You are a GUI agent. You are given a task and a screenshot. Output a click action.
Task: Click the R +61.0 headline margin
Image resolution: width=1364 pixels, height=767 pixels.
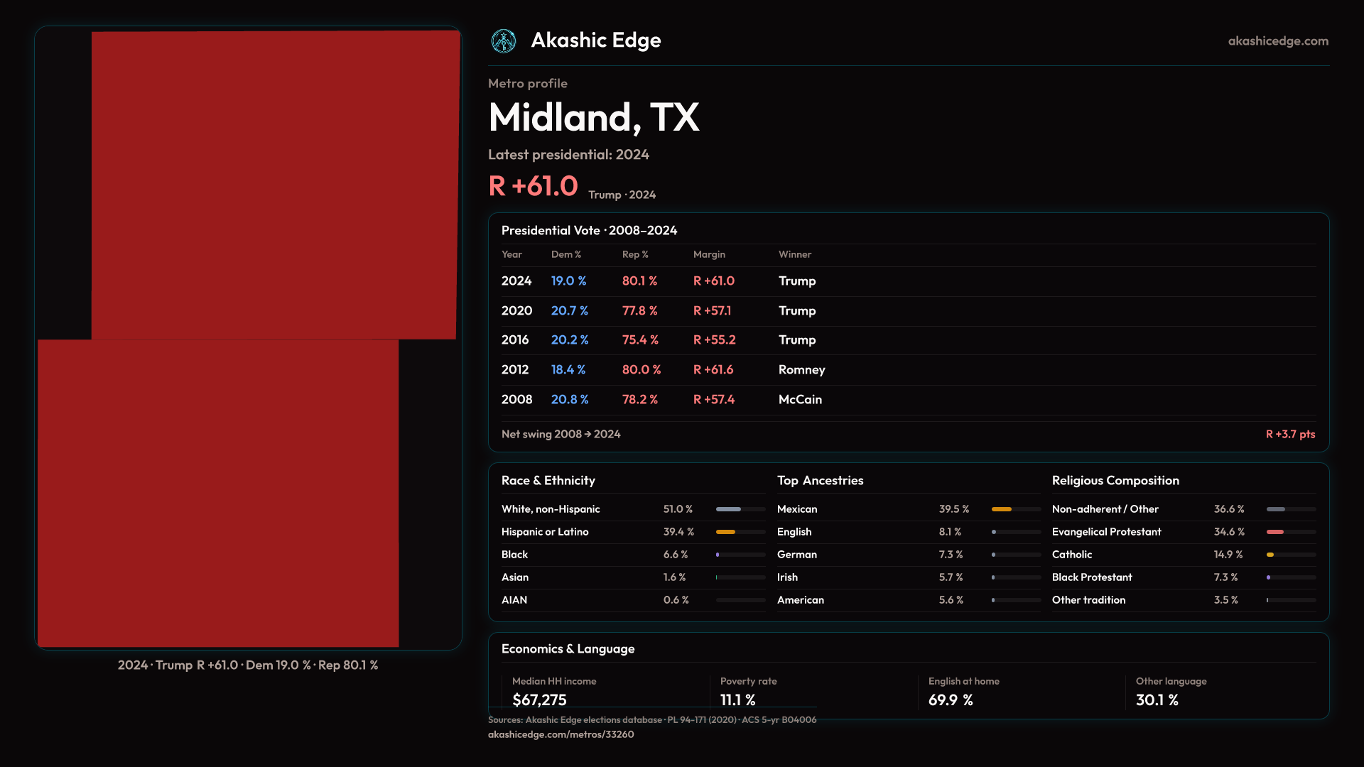click(533, 186)
